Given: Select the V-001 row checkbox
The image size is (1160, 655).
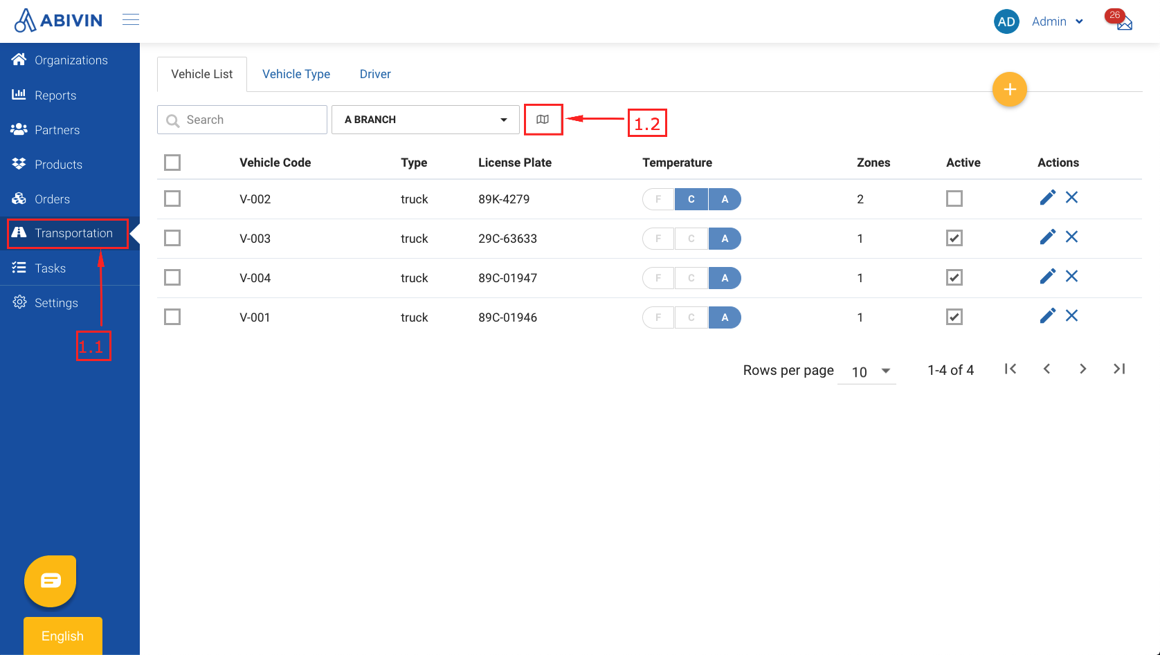Looking at the screenshot, I should click(x=172, y=317).
